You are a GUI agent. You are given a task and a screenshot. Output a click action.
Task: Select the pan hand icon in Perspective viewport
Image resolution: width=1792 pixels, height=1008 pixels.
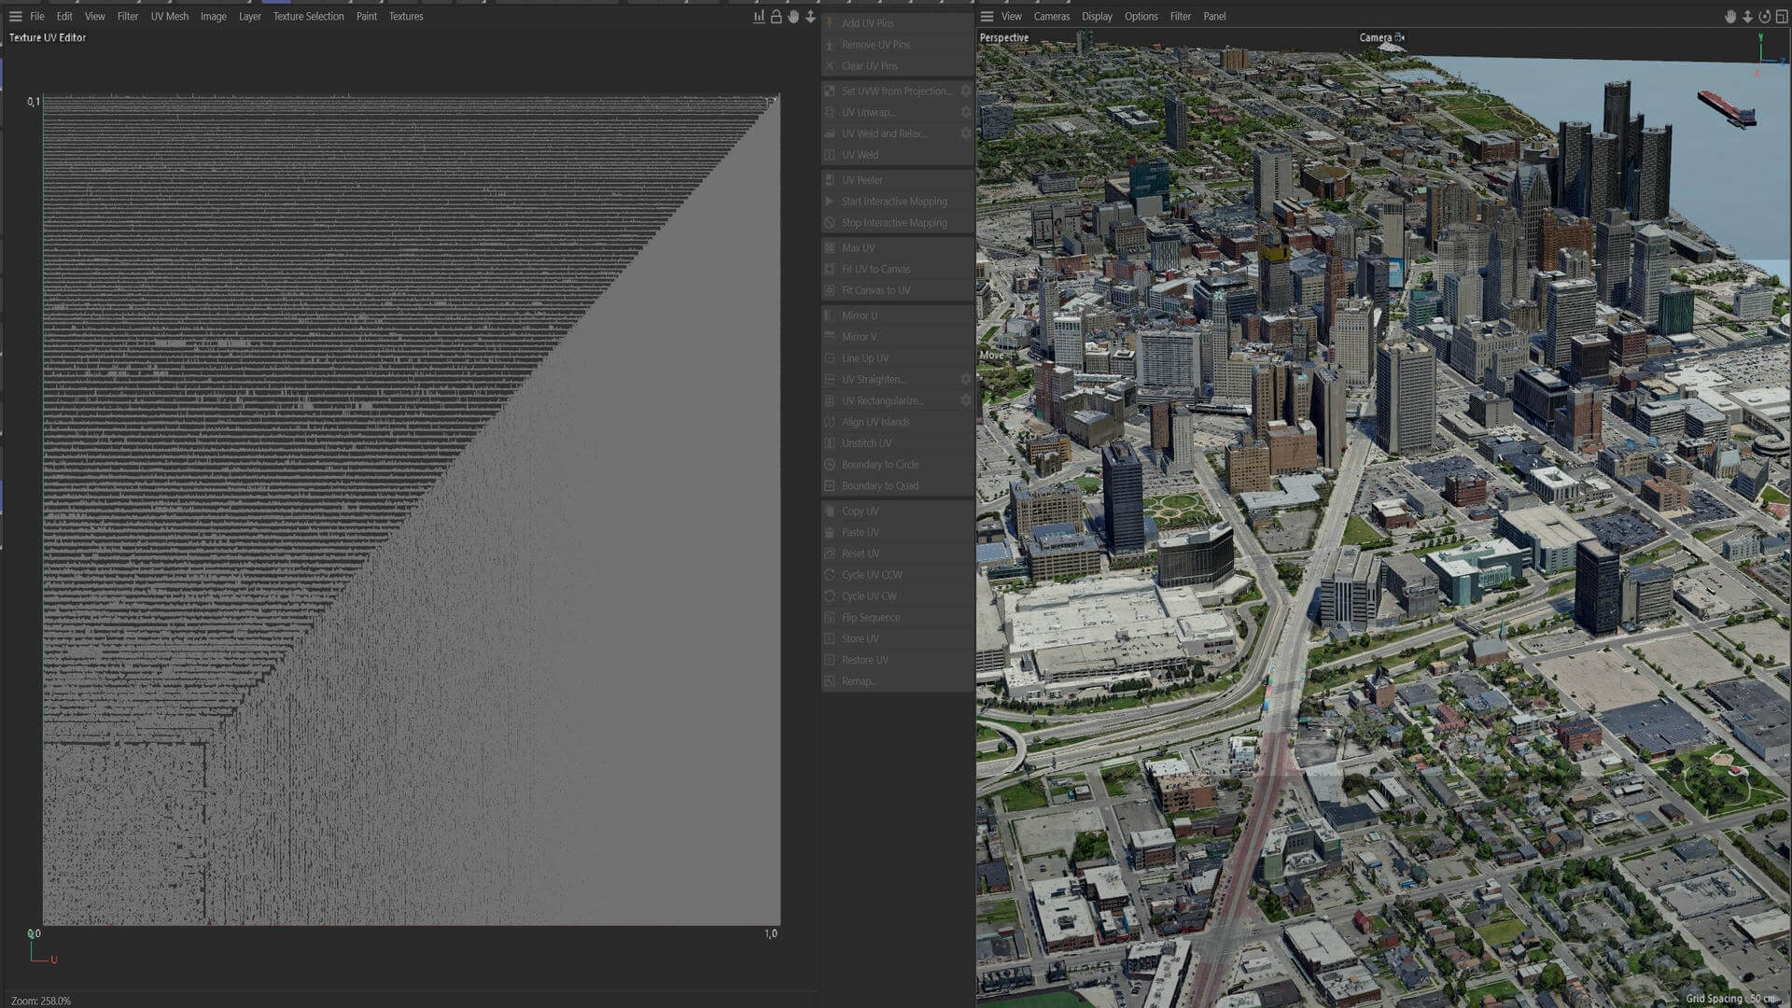coord(1729,17)
